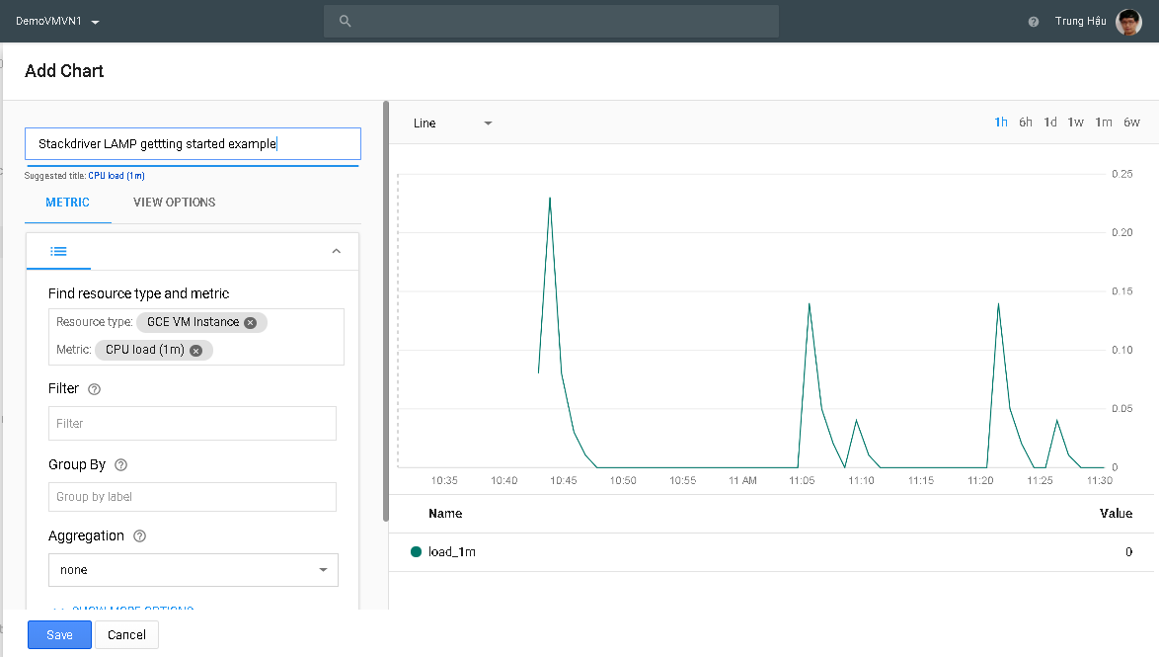Cancel adding the chart

[x=126, y=634]
